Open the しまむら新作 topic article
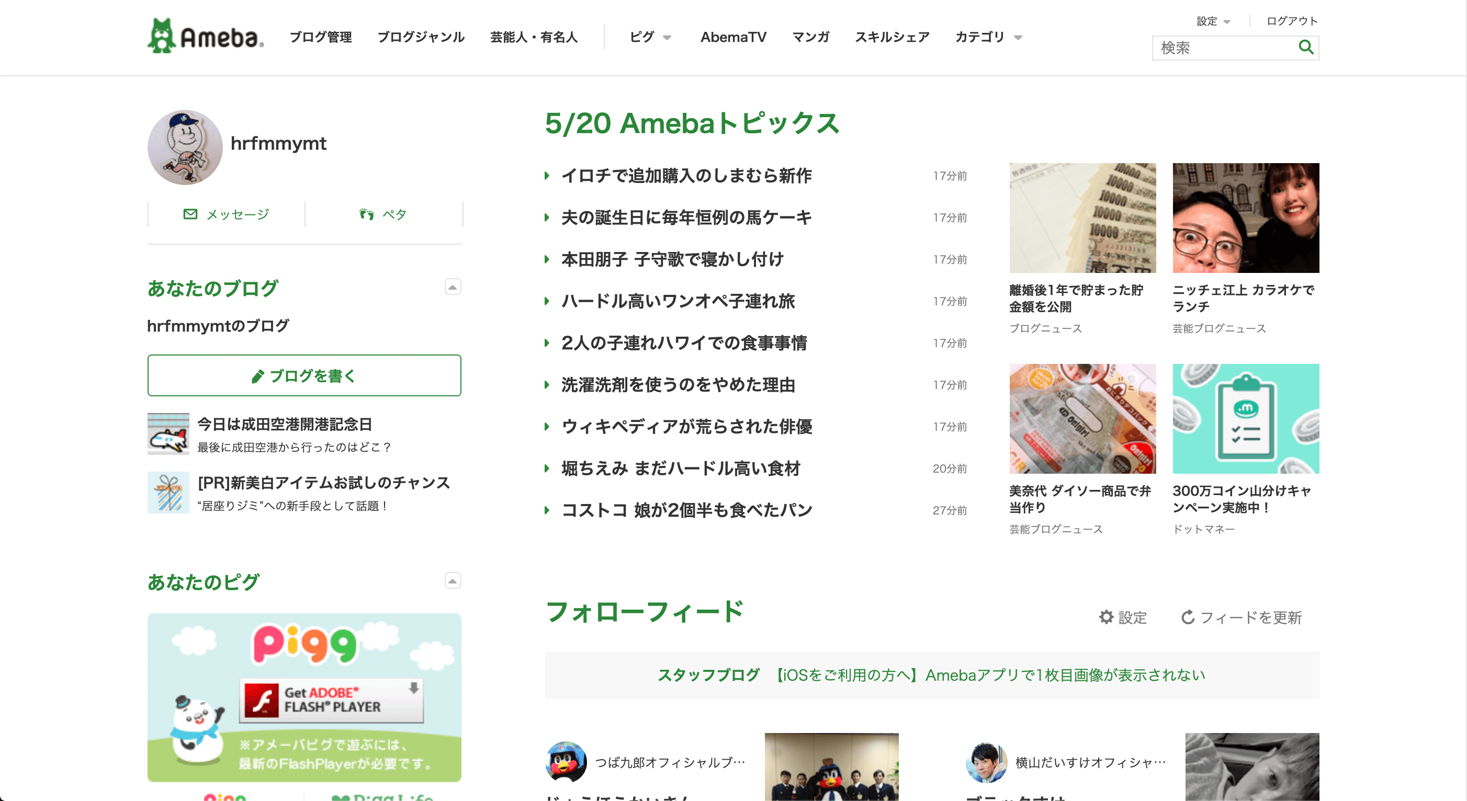This screenshot has width=1467, height=801. pos(687,176)
